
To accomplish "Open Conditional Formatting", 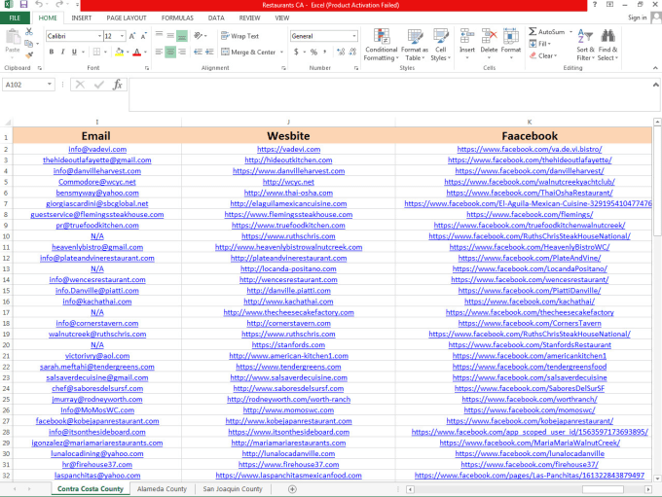I will pyautogui.click(x=382, y=45).
